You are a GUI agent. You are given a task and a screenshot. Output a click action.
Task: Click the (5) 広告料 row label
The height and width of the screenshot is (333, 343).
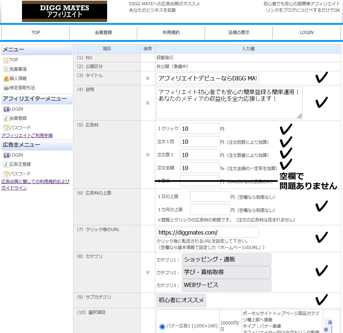88,125
